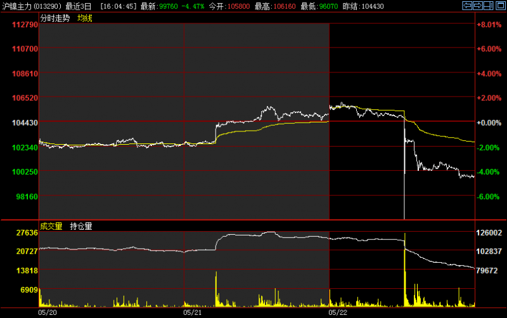This screenshot has width=507, height=318.
Task: Toggle the split panel layout icon
Action: pyautogui.click(x=489, y=6)
